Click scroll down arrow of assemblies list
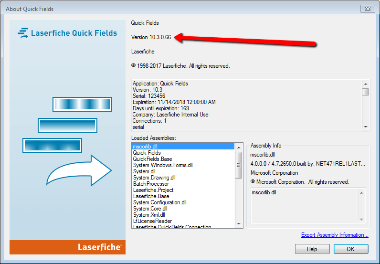This screenshot has width=380, height=264. tap(239, 224)
